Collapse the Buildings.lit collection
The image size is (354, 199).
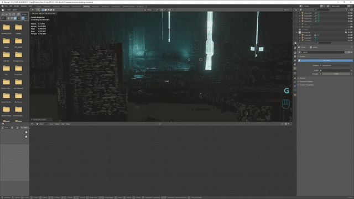(298, 32)
